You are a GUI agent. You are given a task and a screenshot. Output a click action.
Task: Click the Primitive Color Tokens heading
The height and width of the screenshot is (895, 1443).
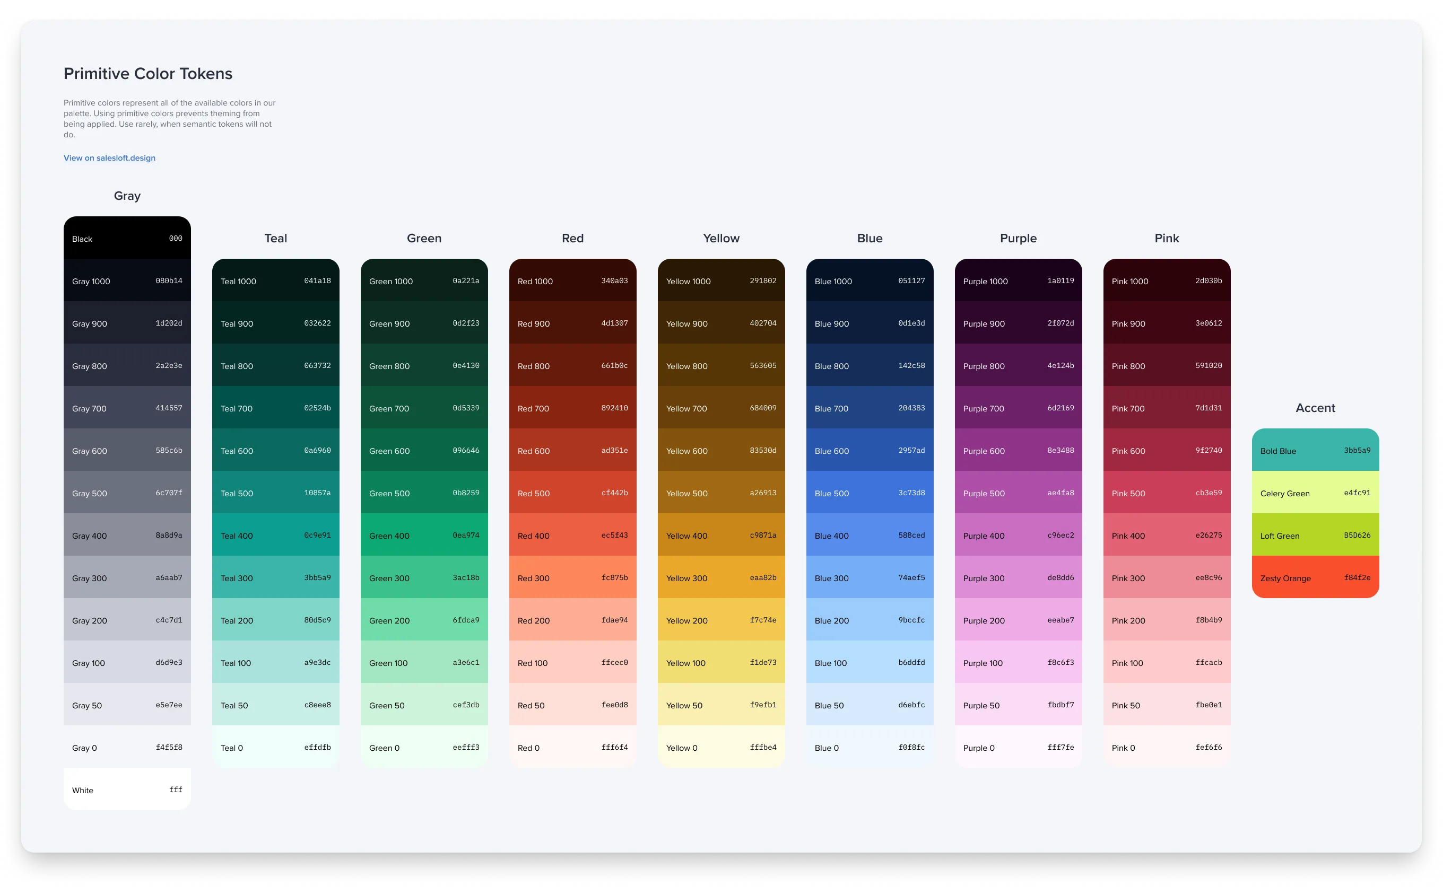pos(148,73)
